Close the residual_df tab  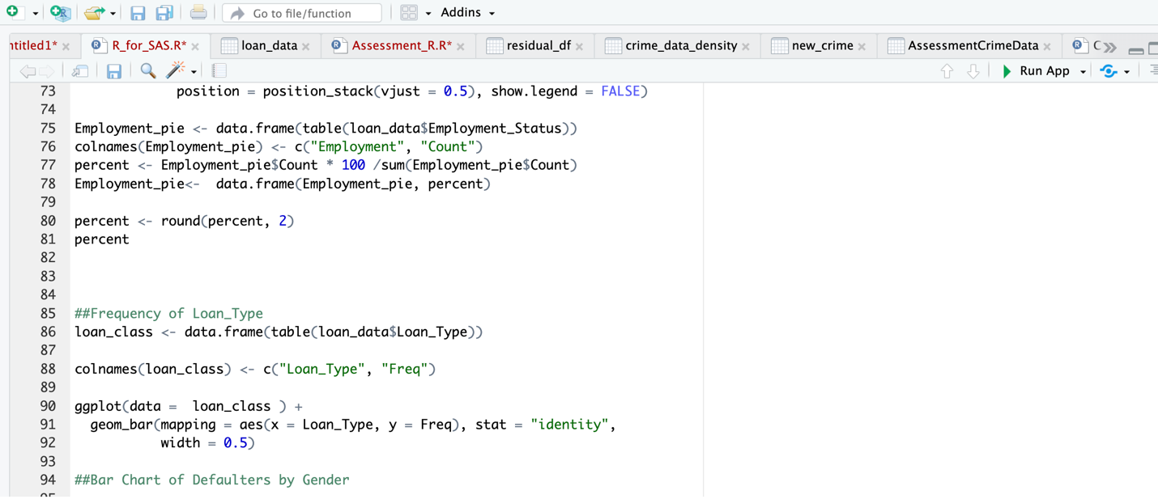pyautogui.click(x=580, y=47)
